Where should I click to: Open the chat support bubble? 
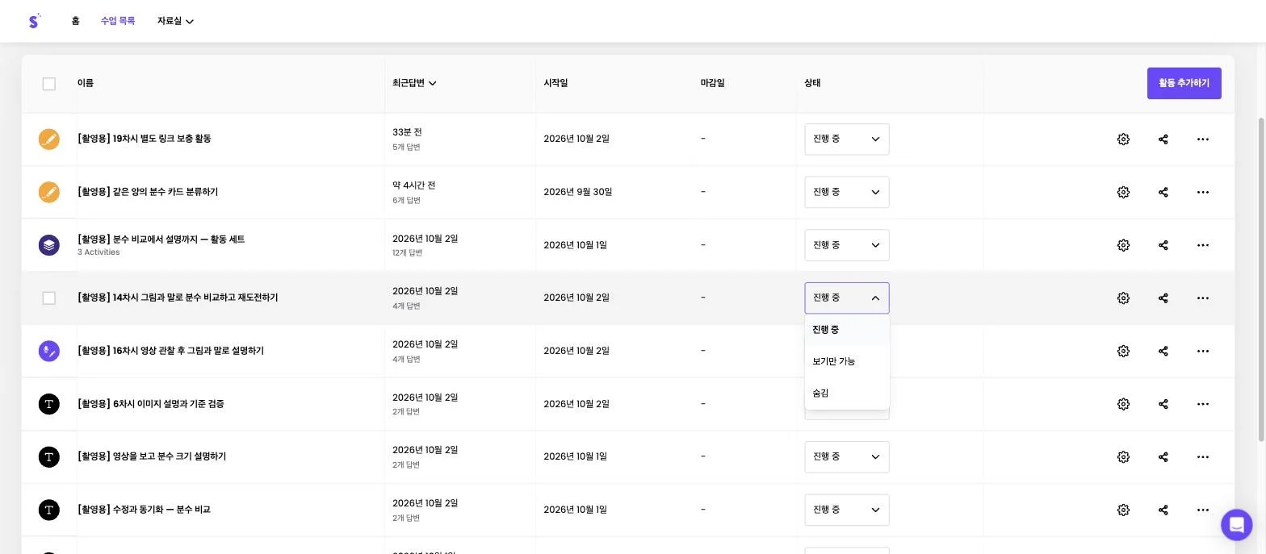click(1236, 525)
